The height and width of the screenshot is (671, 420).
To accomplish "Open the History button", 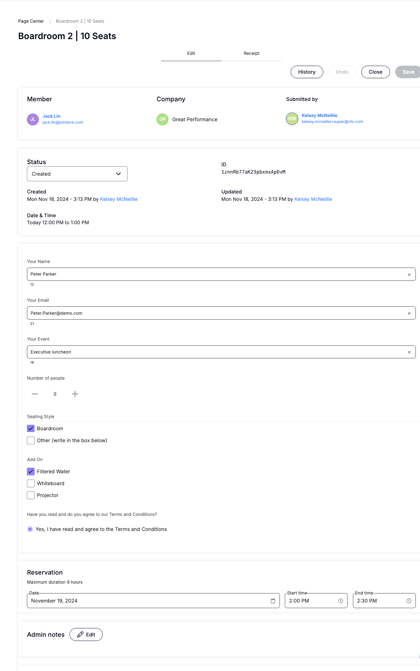I will coord(307,72).
